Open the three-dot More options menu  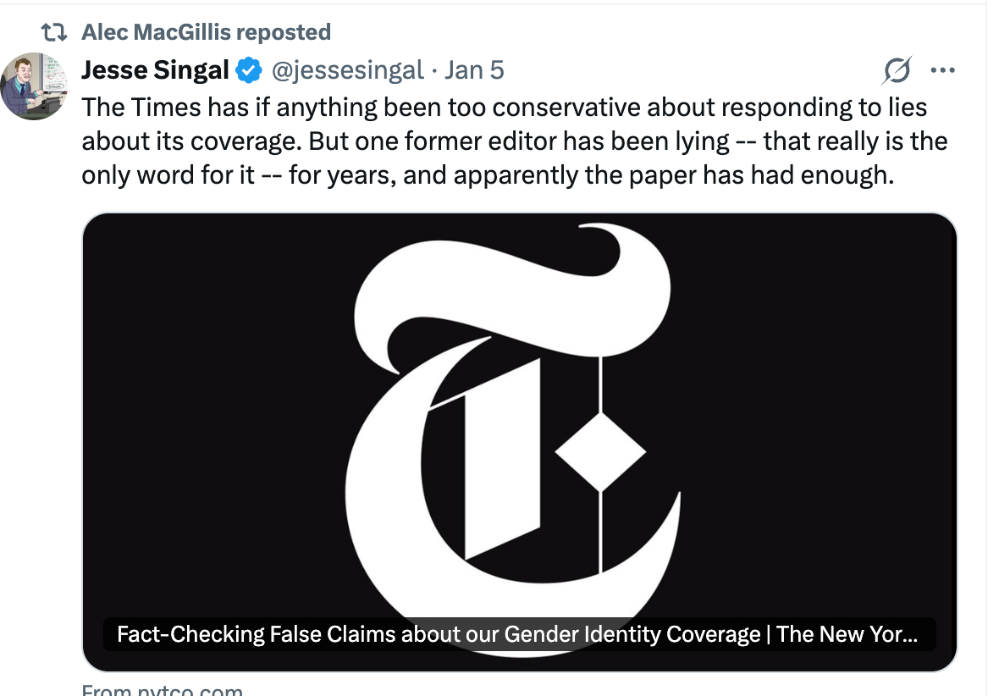pyautogui.click(x=942, y=71)
